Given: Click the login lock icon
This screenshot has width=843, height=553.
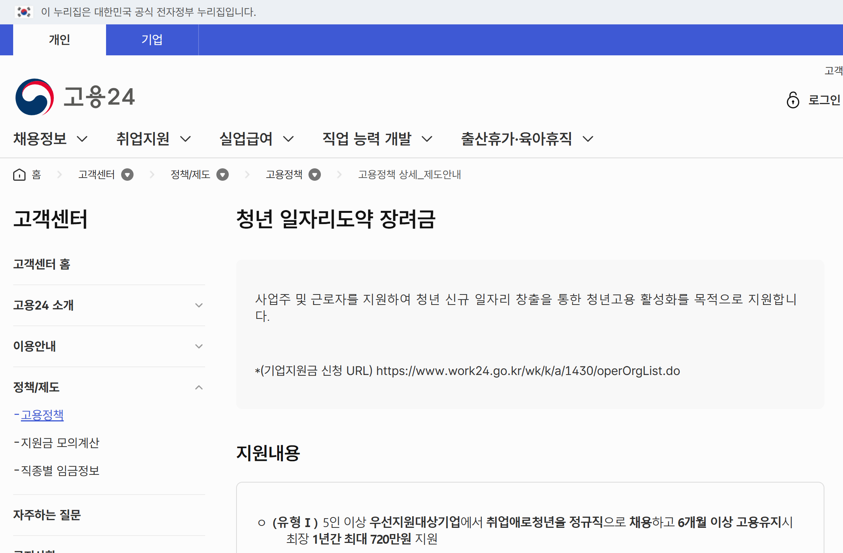Looking at the screenshot, I should click(x=793, y=100).
